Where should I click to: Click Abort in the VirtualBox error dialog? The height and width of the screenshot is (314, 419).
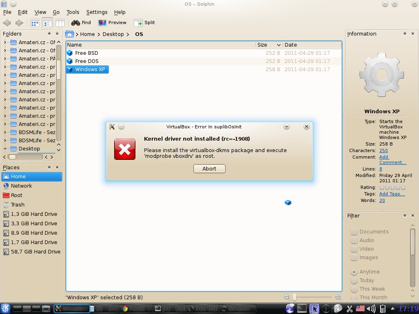[x=209, y=169]
